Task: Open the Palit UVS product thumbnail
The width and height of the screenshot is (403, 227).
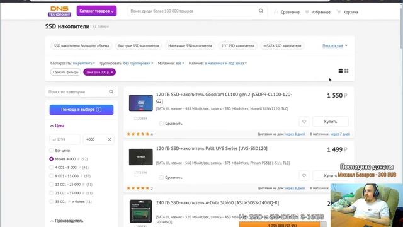Action: point(141,157)
